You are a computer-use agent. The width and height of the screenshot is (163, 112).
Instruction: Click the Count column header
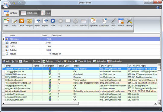click(46, 35)
